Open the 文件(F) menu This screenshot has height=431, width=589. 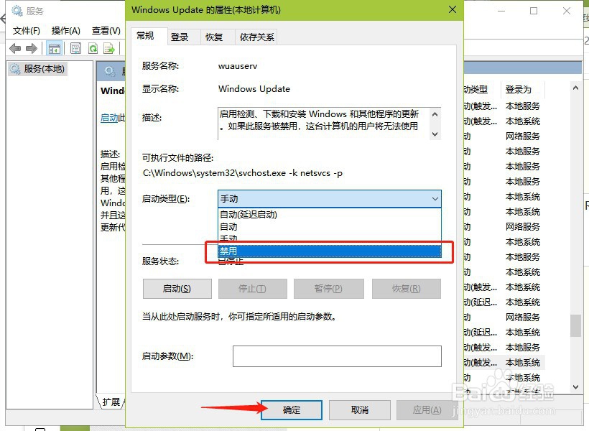[x=27, y=30]
